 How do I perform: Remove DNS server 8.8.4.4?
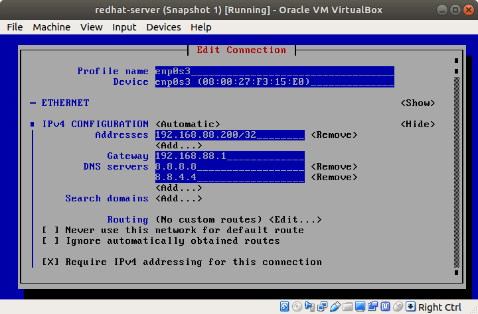point(334,177)
